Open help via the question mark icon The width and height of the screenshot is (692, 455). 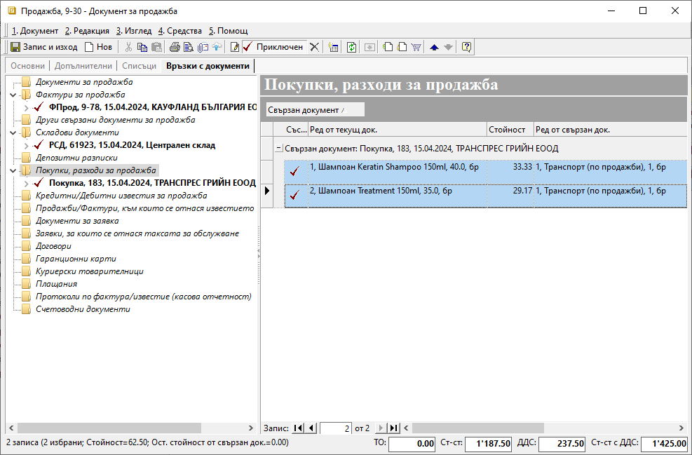466,47
